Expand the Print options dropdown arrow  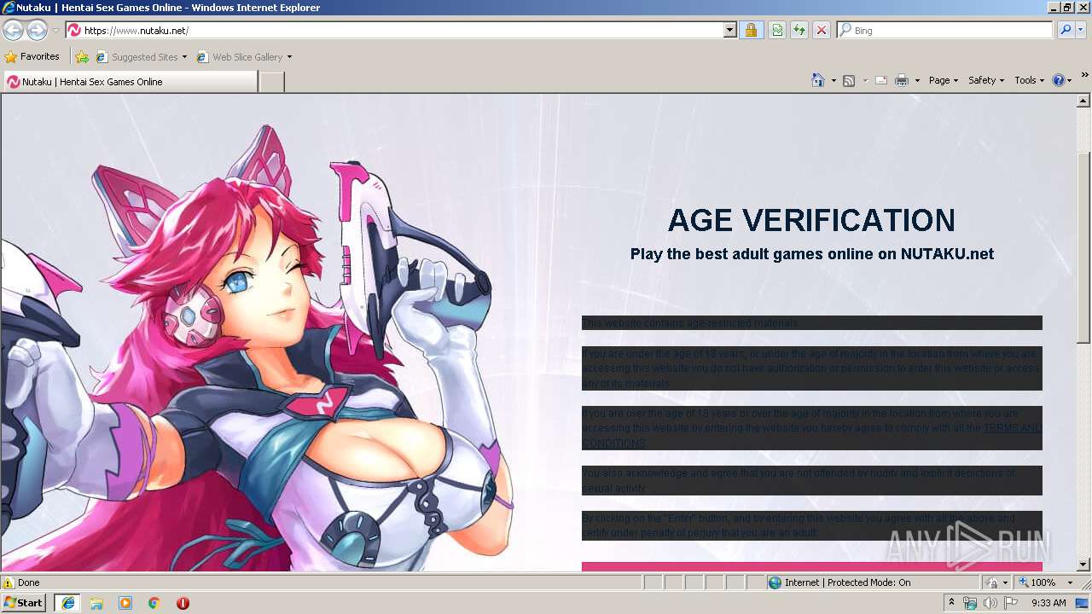tap(917, 80)
